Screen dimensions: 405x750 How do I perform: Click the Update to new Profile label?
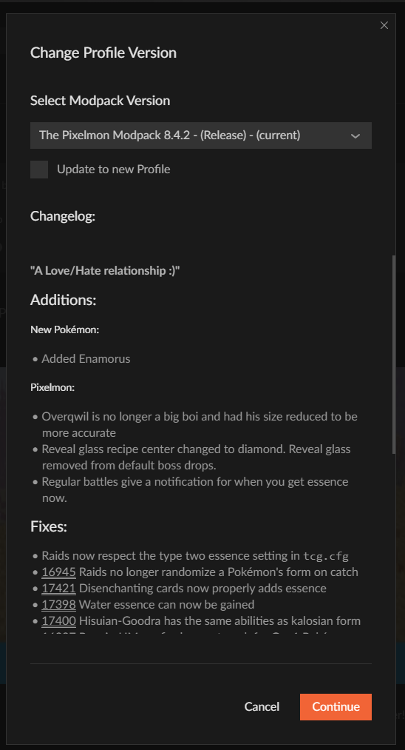coord(114,170)
